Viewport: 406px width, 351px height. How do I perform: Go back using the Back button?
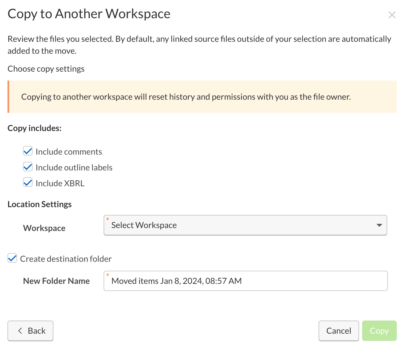[30, 331]
